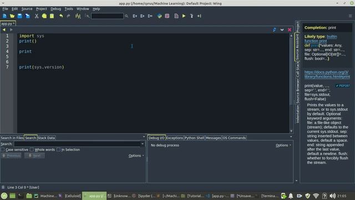Open the Debug menu
355x200 pixels.
click(x=55, y=9)
